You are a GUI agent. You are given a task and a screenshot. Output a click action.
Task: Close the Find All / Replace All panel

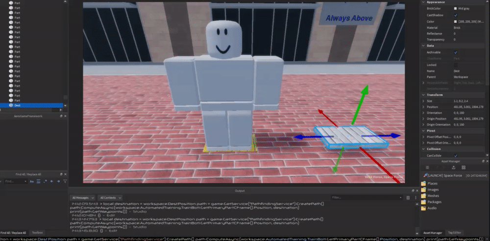[65, 174]
